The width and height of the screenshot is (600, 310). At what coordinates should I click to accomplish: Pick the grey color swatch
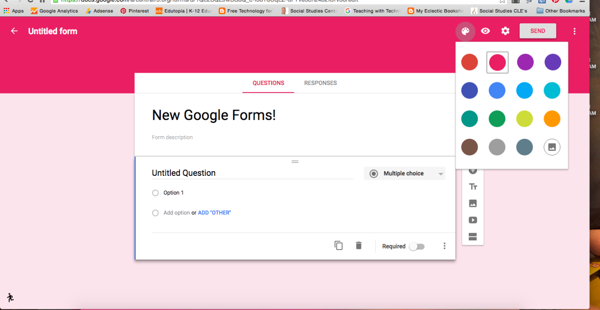497,147
